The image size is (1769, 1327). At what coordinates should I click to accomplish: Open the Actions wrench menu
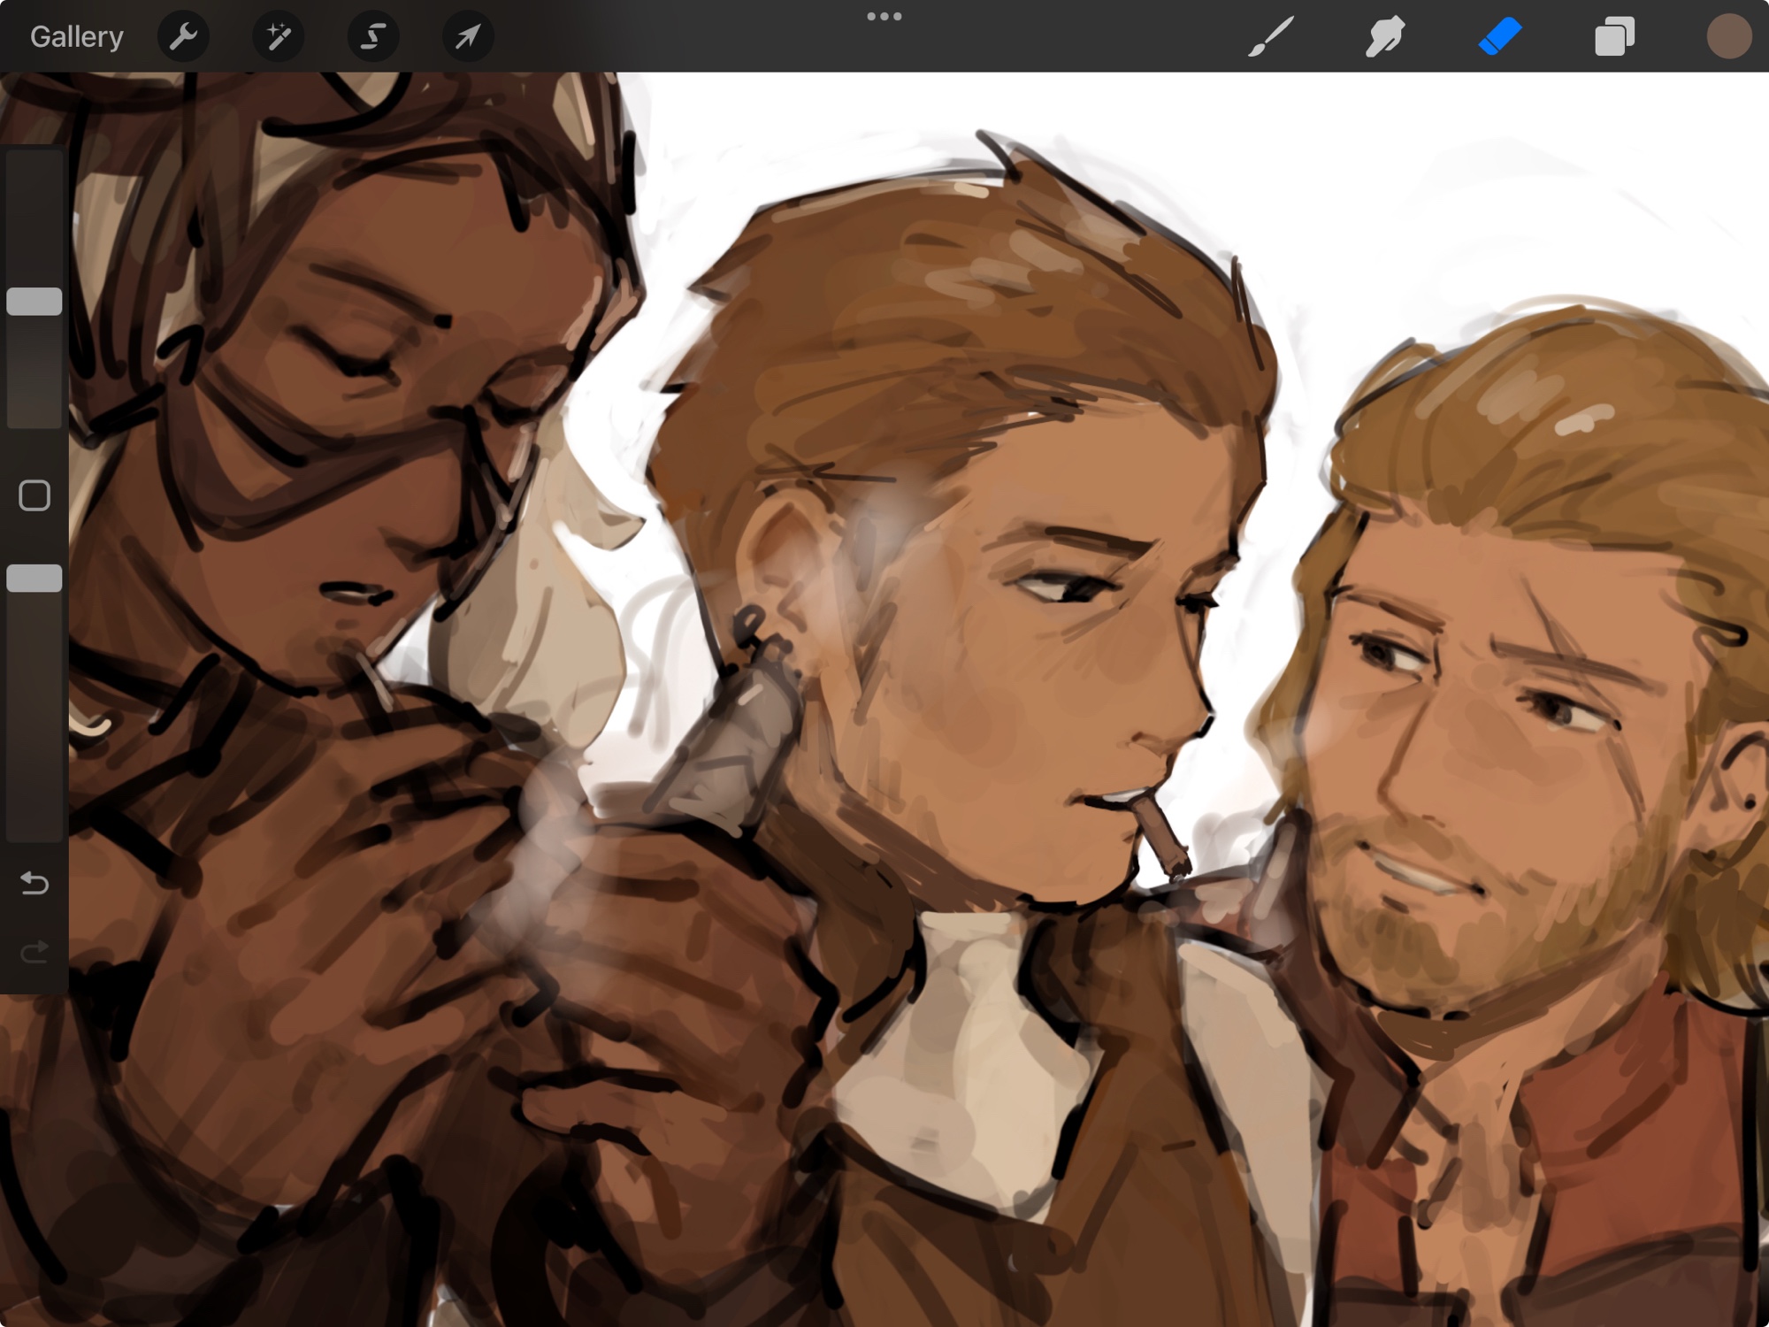tap(183, 36)
